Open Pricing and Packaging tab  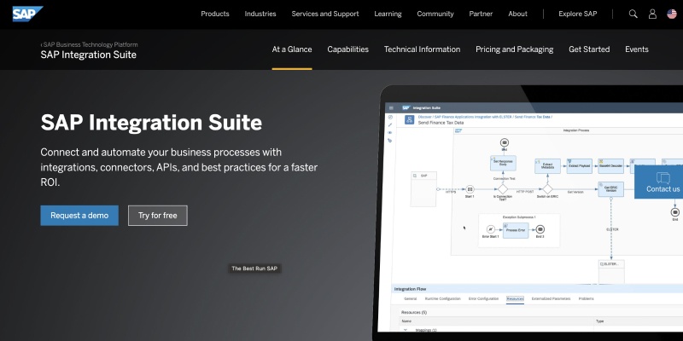click(x=515, y=49)
